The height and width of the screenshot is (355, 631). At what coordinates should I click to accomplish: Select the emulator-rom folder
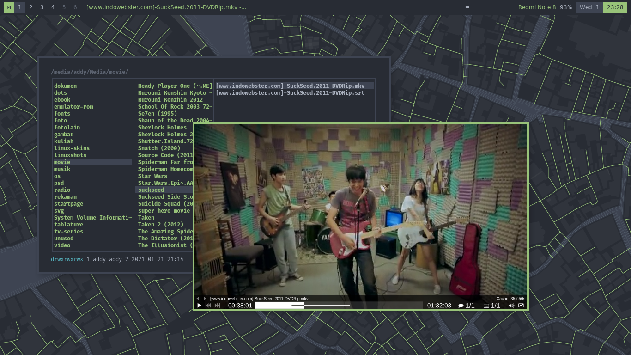tap(73, 107)
